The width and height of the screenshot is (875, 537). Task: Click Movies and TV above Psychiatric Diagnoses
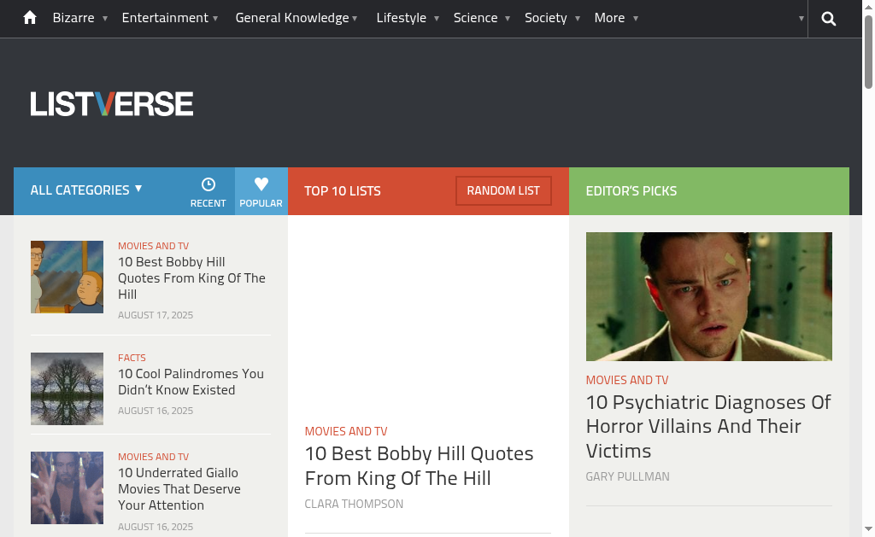click(627, 380)
